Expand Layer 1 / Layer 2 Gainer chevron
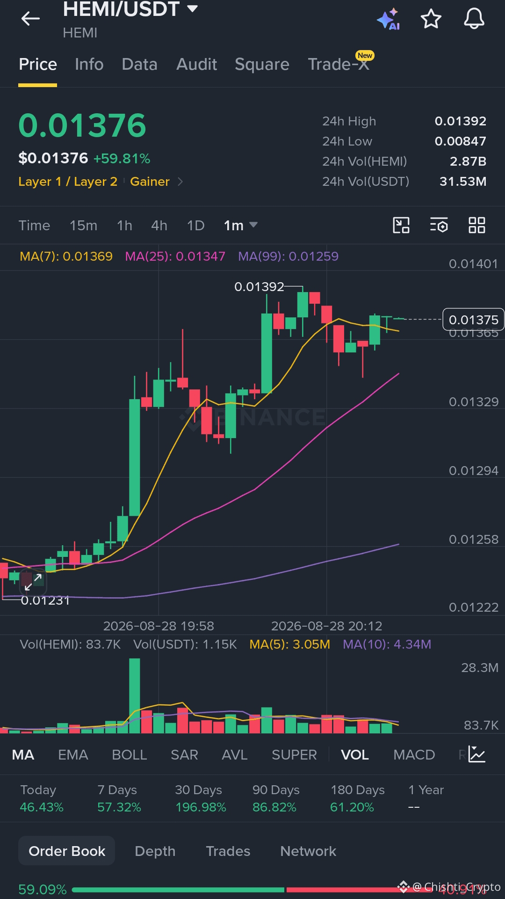This screenshot has width=505, height=899. tap(180, 182)
